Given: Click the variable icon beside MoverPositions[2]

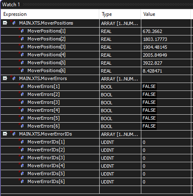Looking at the screenshot, I should click(x=22, y=39).
